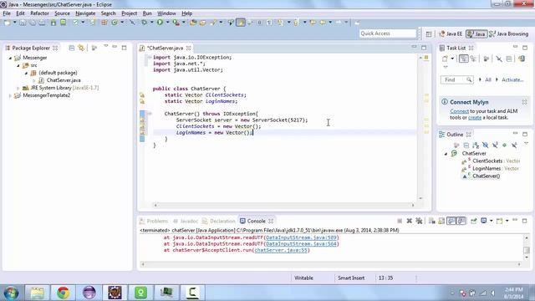This screenshot has width=535, height=301.
Task: Toggle Scheduled presentation in Task List toolbar
Action: [473, 59]
